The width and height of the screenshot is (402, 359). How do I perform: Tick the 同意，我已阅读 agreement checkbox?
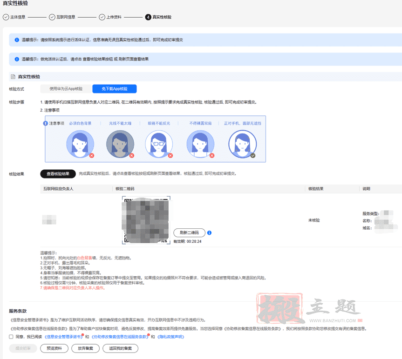(x=11, y=337)
